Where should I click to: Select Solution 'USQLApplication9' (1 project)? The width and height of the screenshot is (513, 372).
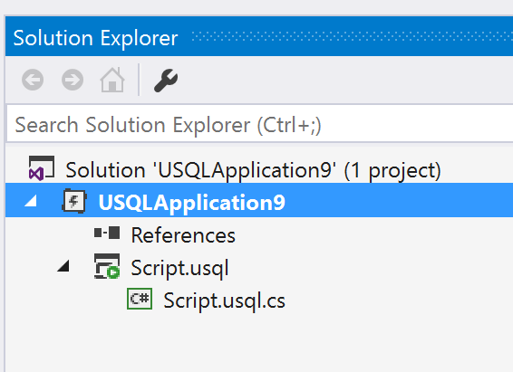(253, 170)
